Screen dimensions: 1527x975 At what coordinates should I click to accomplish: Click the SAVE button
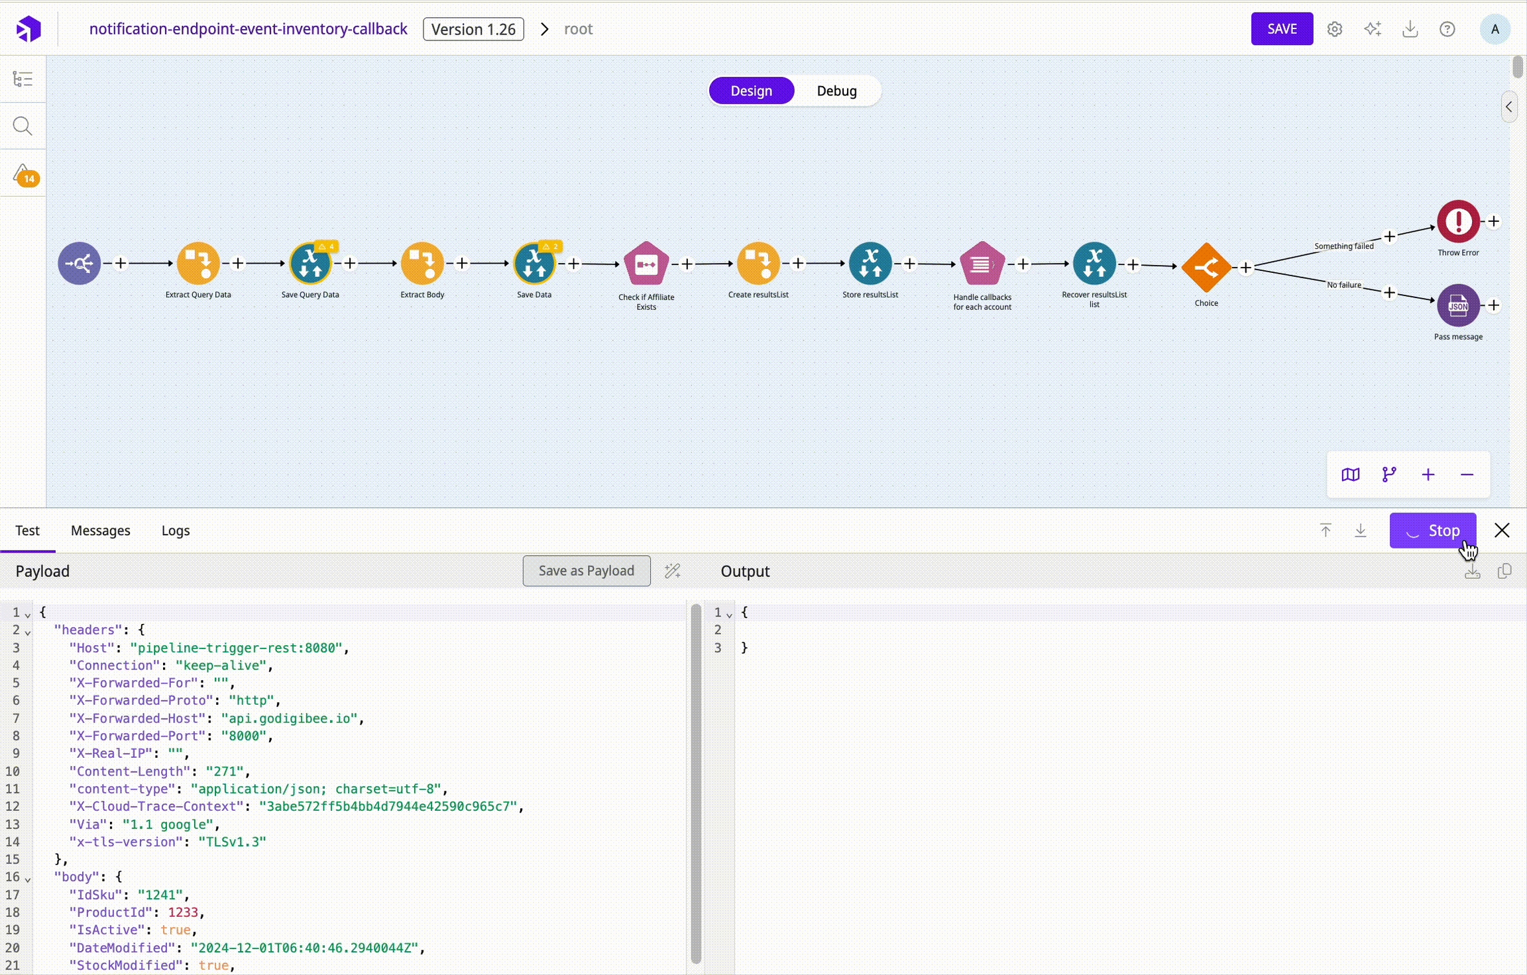[x=1281, y=29]
